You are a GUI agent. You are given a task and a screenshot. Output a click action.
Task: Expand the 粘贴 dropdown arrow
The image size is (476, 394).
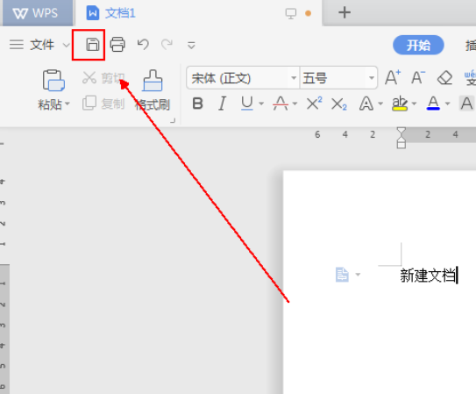(67, 104)
